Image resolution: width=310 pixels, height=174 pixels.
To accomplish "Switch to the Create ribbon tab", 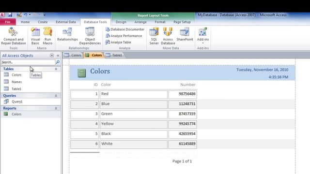I will tap(43, 22).
